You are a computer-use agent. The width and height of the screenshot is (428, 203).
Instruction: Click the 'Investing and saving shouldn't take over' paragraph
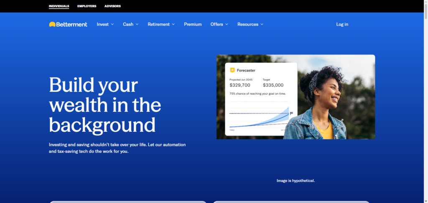point(117,148)
